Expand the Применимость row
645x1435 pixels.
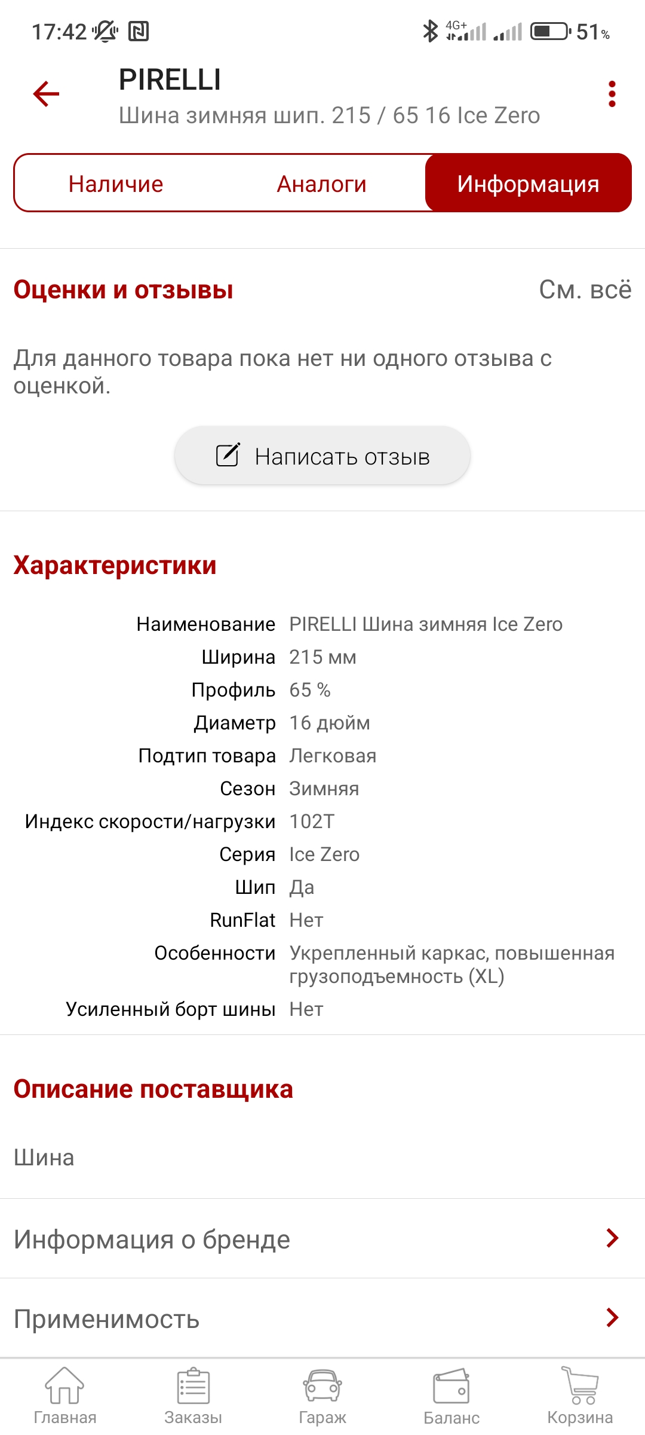tap(322, 1318)
